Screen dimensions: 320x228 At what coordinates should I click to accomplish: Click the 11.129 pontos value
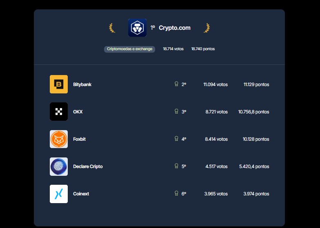point(256,84)
